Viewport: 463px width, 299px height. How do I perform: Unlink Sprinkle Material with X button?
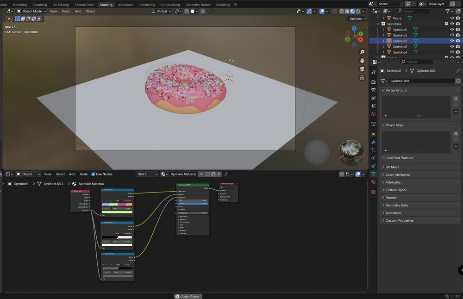tap(219, 174)
